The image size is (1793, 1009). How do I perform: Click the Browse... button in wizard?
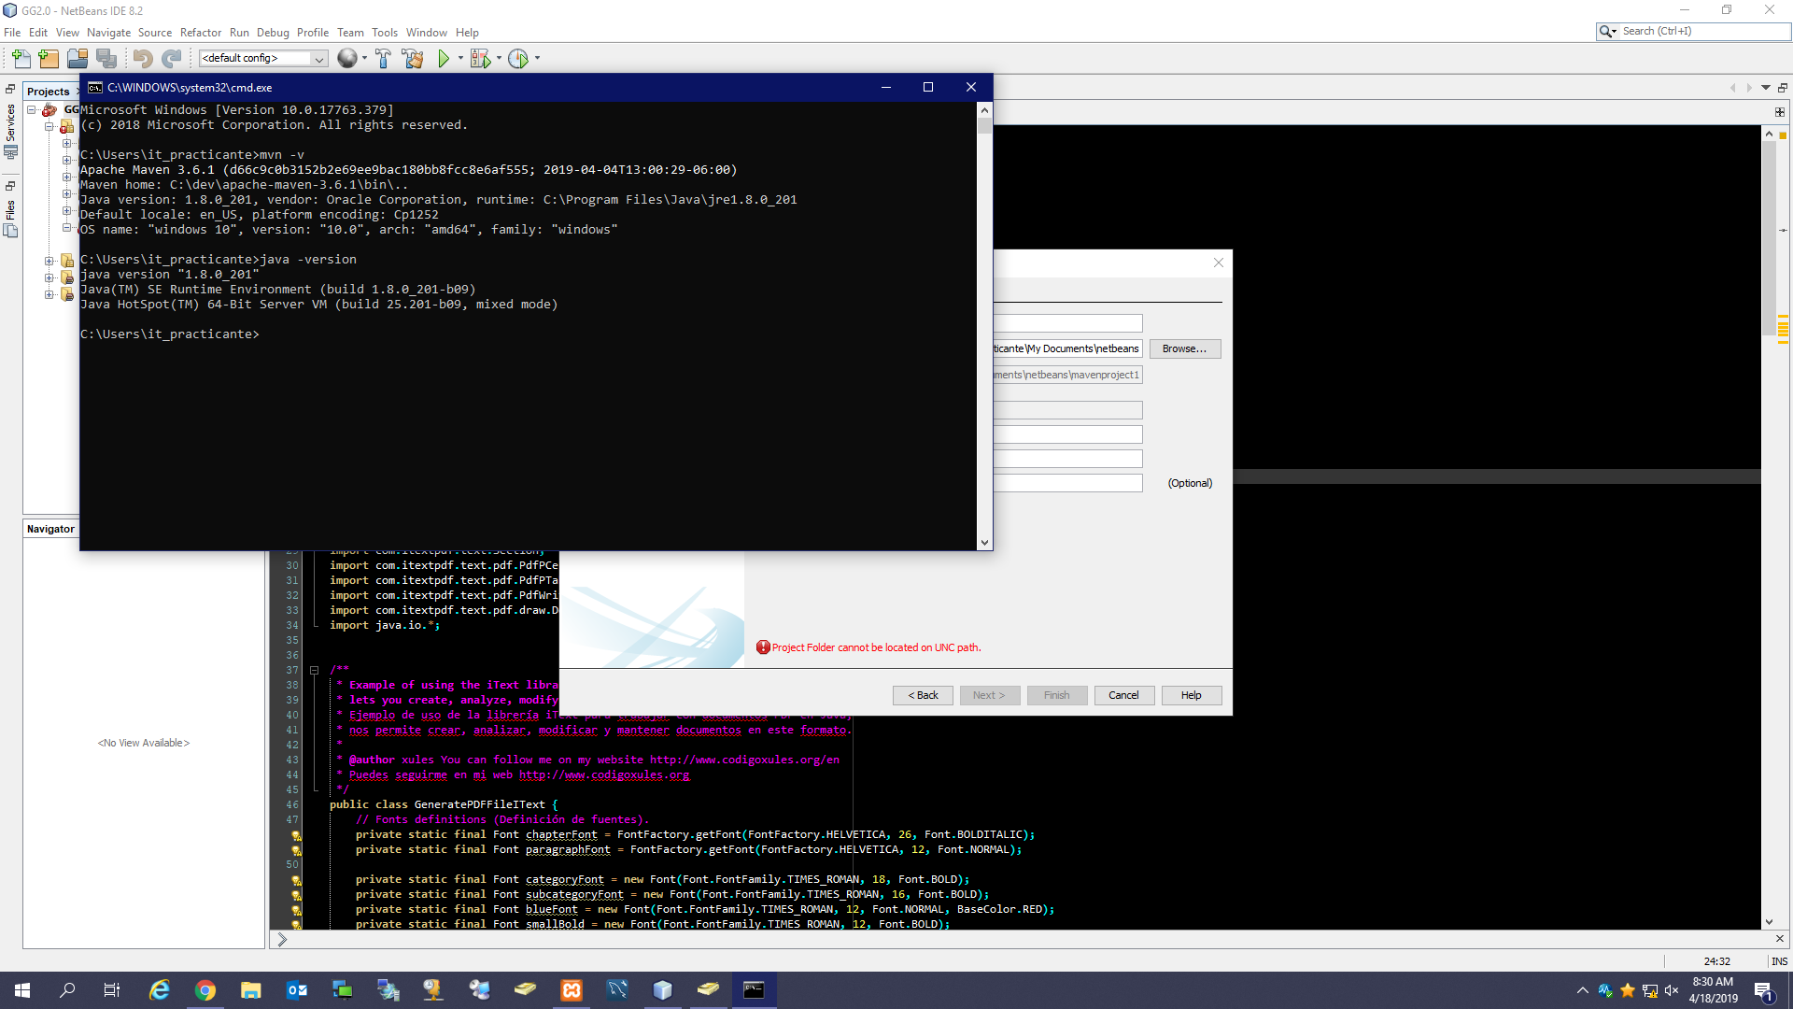pos(1184,348)
